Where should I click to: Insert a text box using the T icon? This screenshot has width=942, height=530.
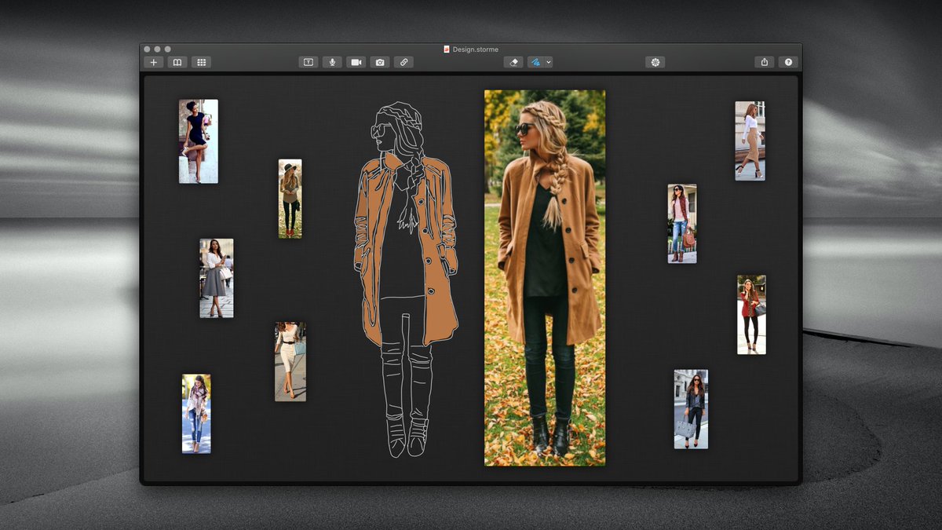307,61
